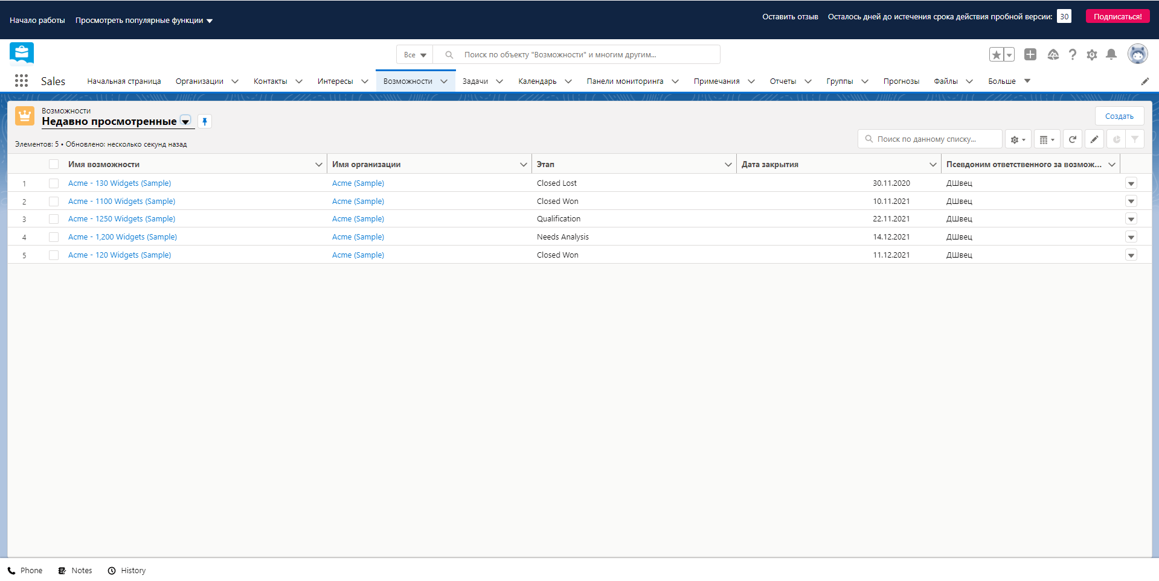Pin the Недавно просмотренные list view
The height and width of the screenshot is (581, 1159).
tap(205, 122)
